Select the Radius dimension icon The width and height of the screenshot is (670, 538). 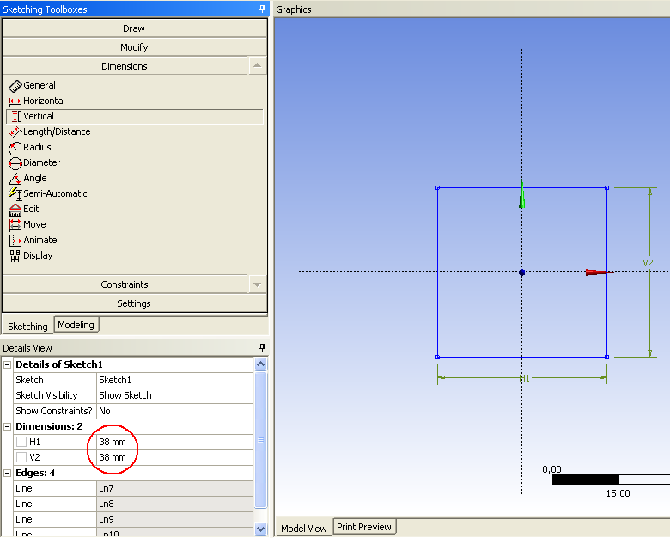pos(15,148)
